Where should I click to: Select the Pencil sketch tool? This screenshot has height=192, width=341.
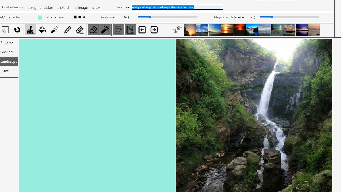pos(68,30)
